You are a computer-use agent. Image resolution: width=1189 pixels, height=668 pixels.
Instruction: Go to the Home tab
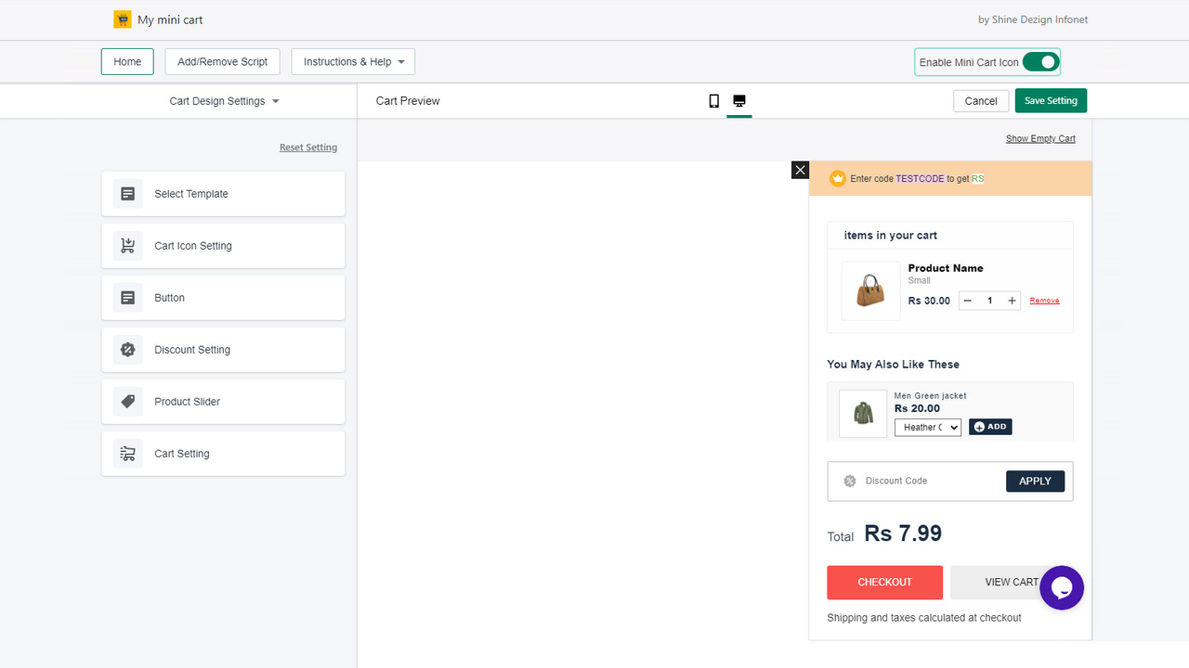coord(127,61)
